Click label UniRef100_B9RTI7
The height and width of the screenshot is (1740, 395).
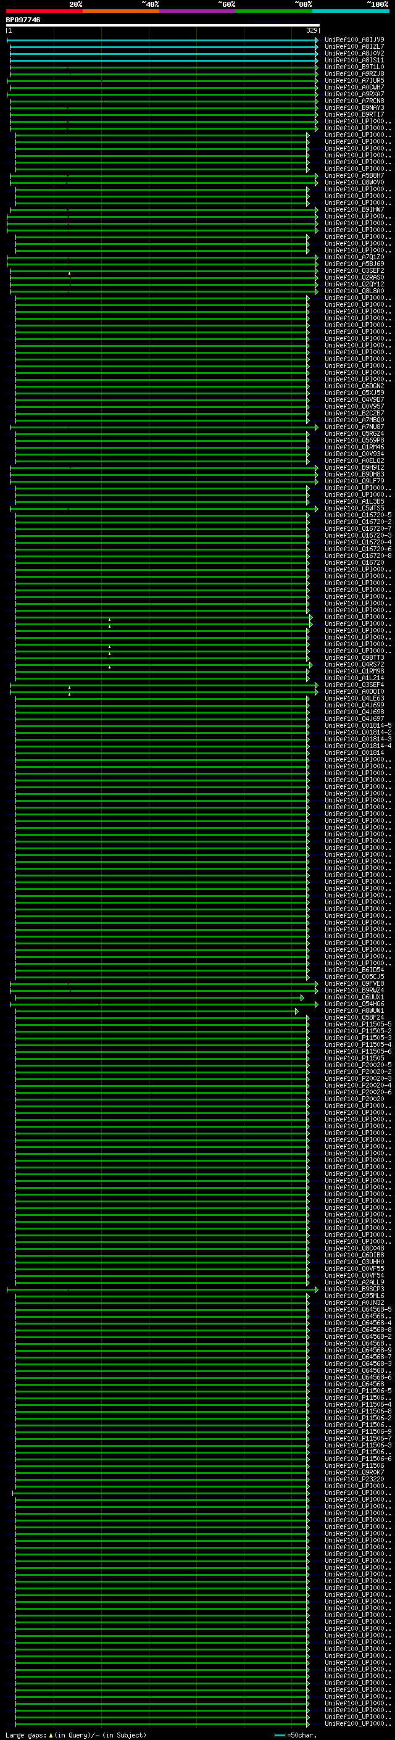point(354,114)
